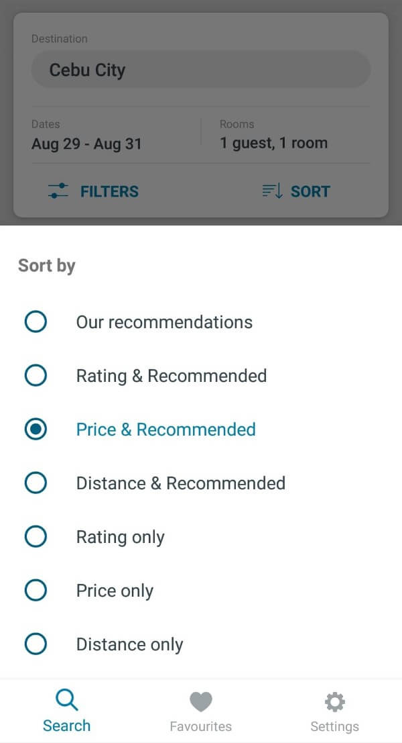Open Settings gear icon
The width and height of the screenshot is (402, 743).
334,702
